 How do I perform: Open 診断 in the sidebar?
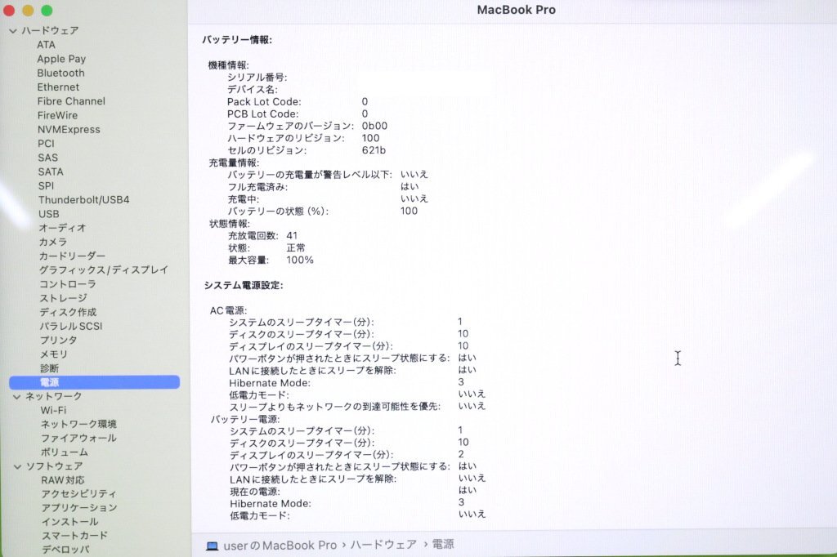tap(49, 368)
